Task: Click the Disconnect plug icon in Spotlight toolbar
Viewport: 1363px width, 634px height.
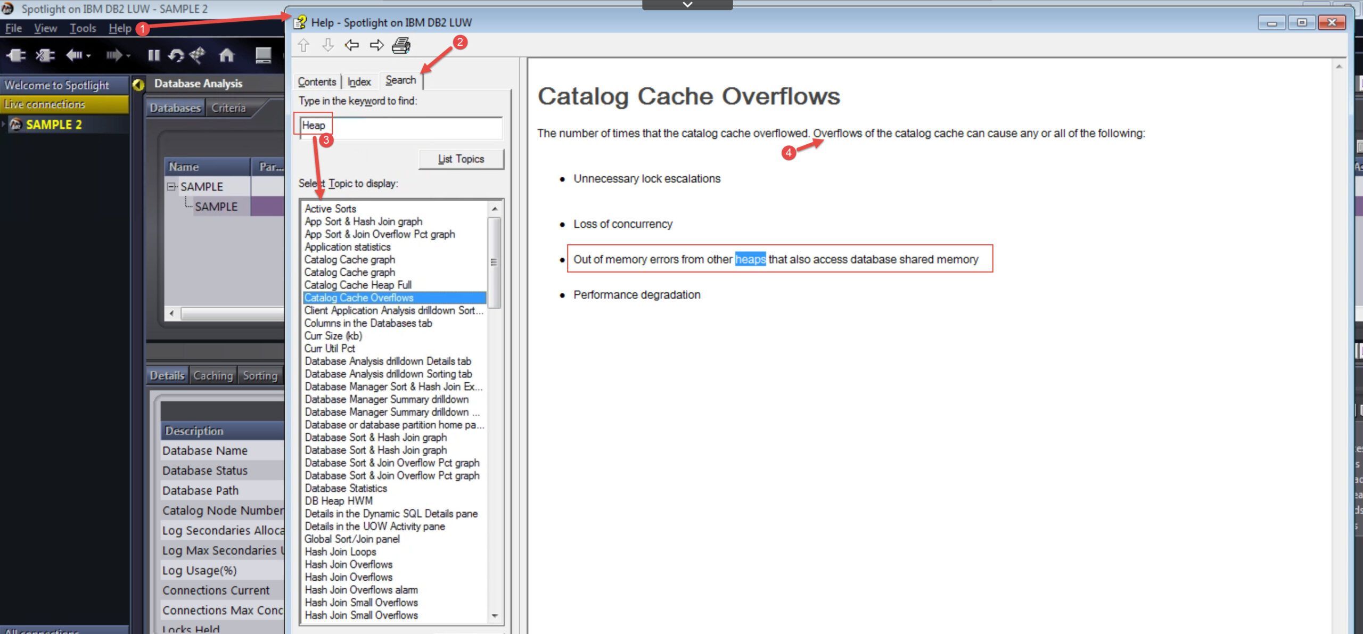Action: [45, 55]
